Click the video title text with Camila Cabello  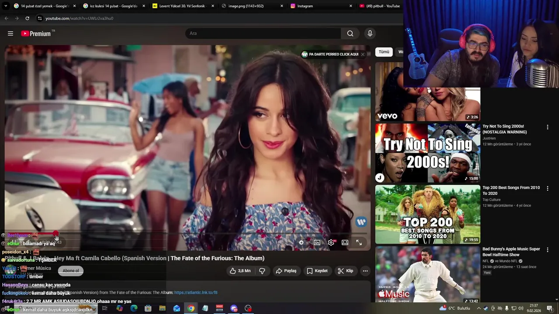(135, 258)
